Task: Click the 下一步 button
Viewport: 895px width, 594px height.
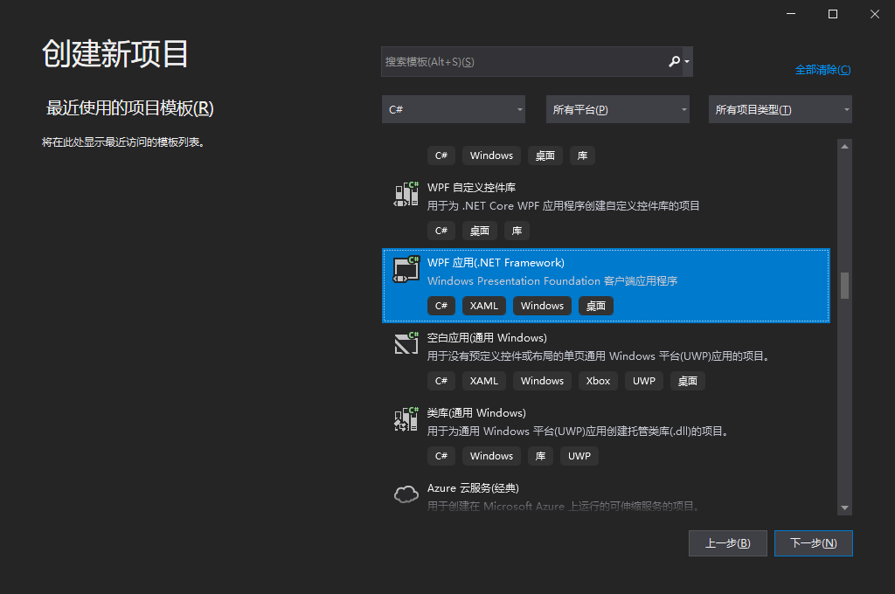Action: tap(814, 543)
